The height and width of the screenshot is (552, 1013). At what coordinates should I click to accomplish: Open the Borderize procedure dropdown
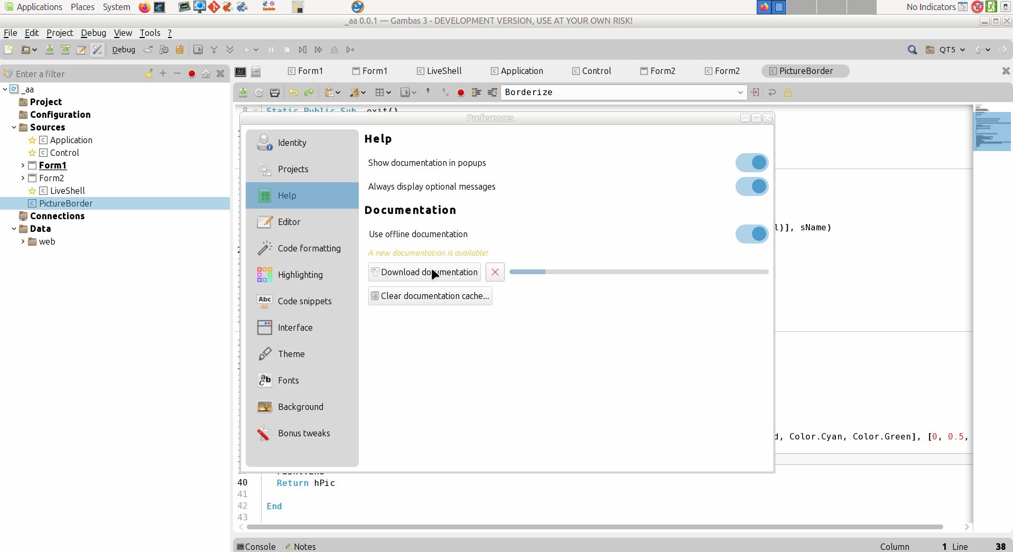tap(740, 92)
